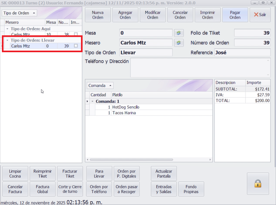Tick the checkbox on order 38 row

click(76, 34)
